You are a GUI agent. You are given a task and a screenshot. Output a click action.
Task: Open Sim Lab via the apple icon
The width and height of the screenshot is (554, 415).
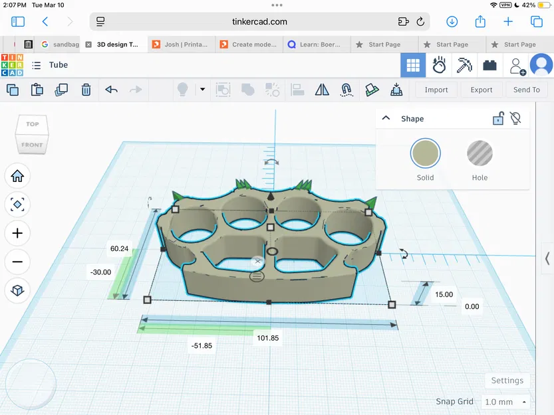point(438,65)
